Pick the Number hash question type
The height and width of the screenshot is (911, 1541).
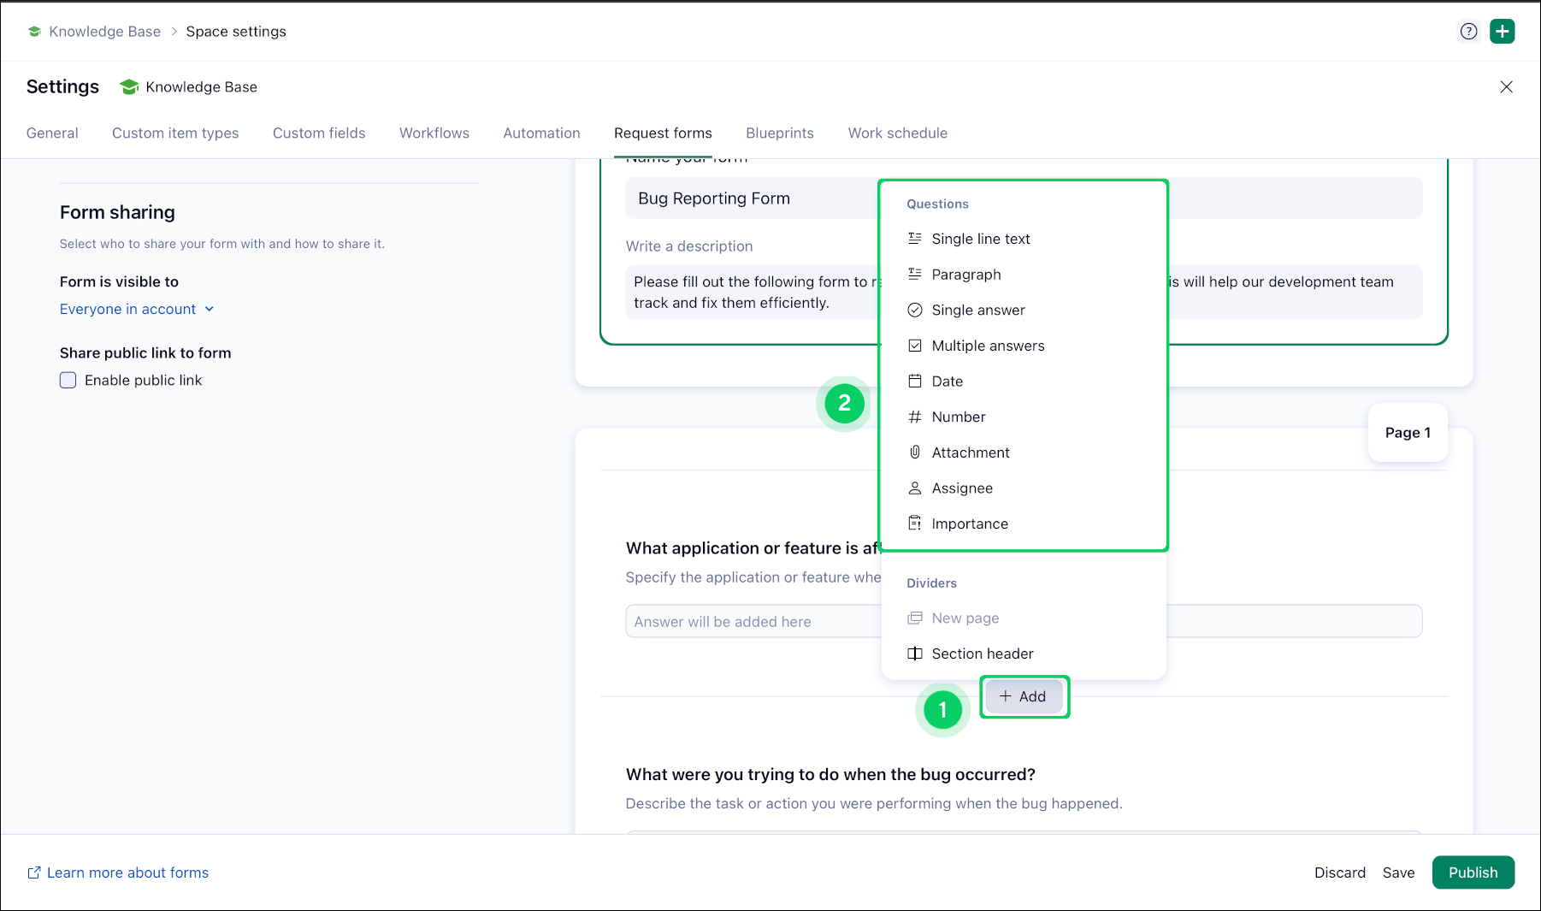coord(958,417)
